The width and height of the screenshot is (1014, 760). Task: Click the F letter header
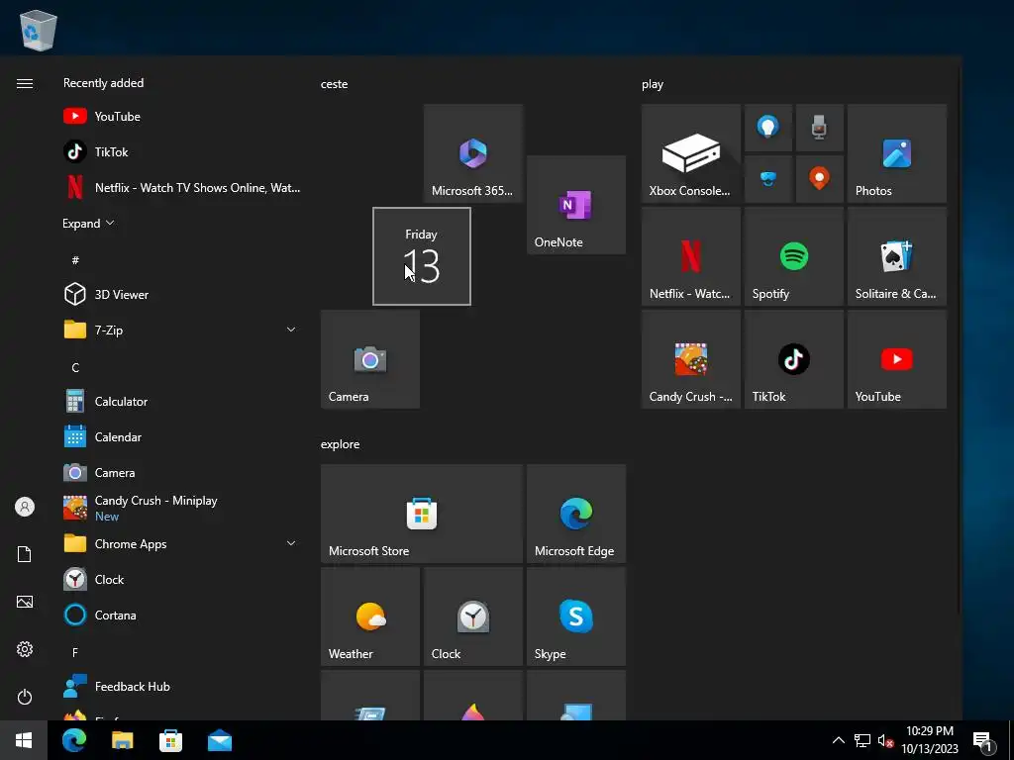coord(75,652)
